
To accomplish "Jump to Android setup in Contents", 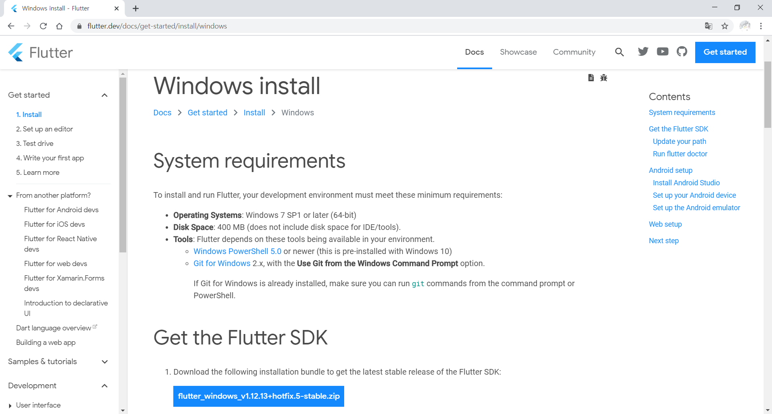I will 670,170.
